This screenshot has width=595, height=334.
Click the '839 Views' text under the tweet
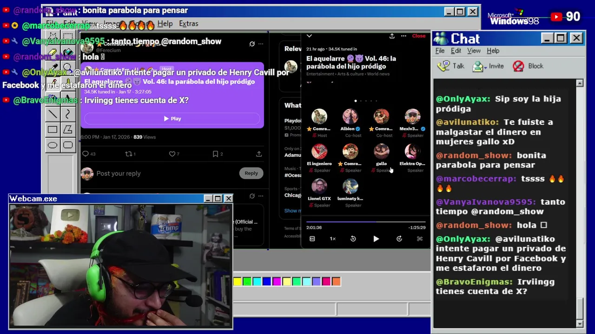coord(145,137)
